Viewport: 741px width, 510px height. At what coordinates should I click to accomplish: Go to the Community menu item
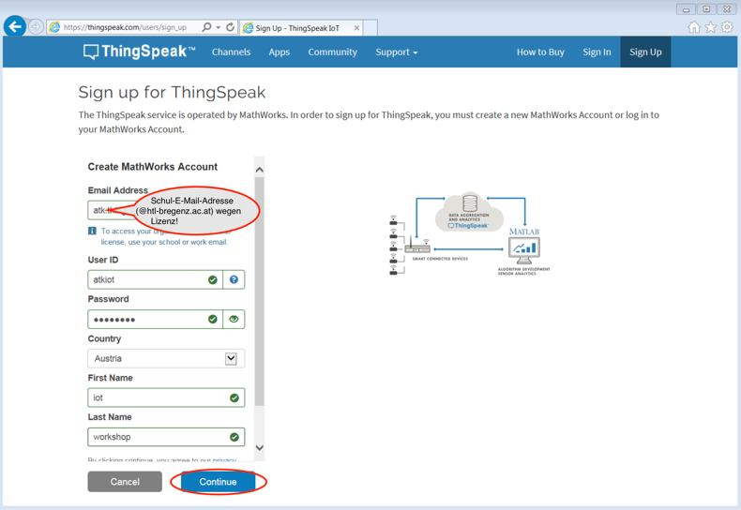333,52
